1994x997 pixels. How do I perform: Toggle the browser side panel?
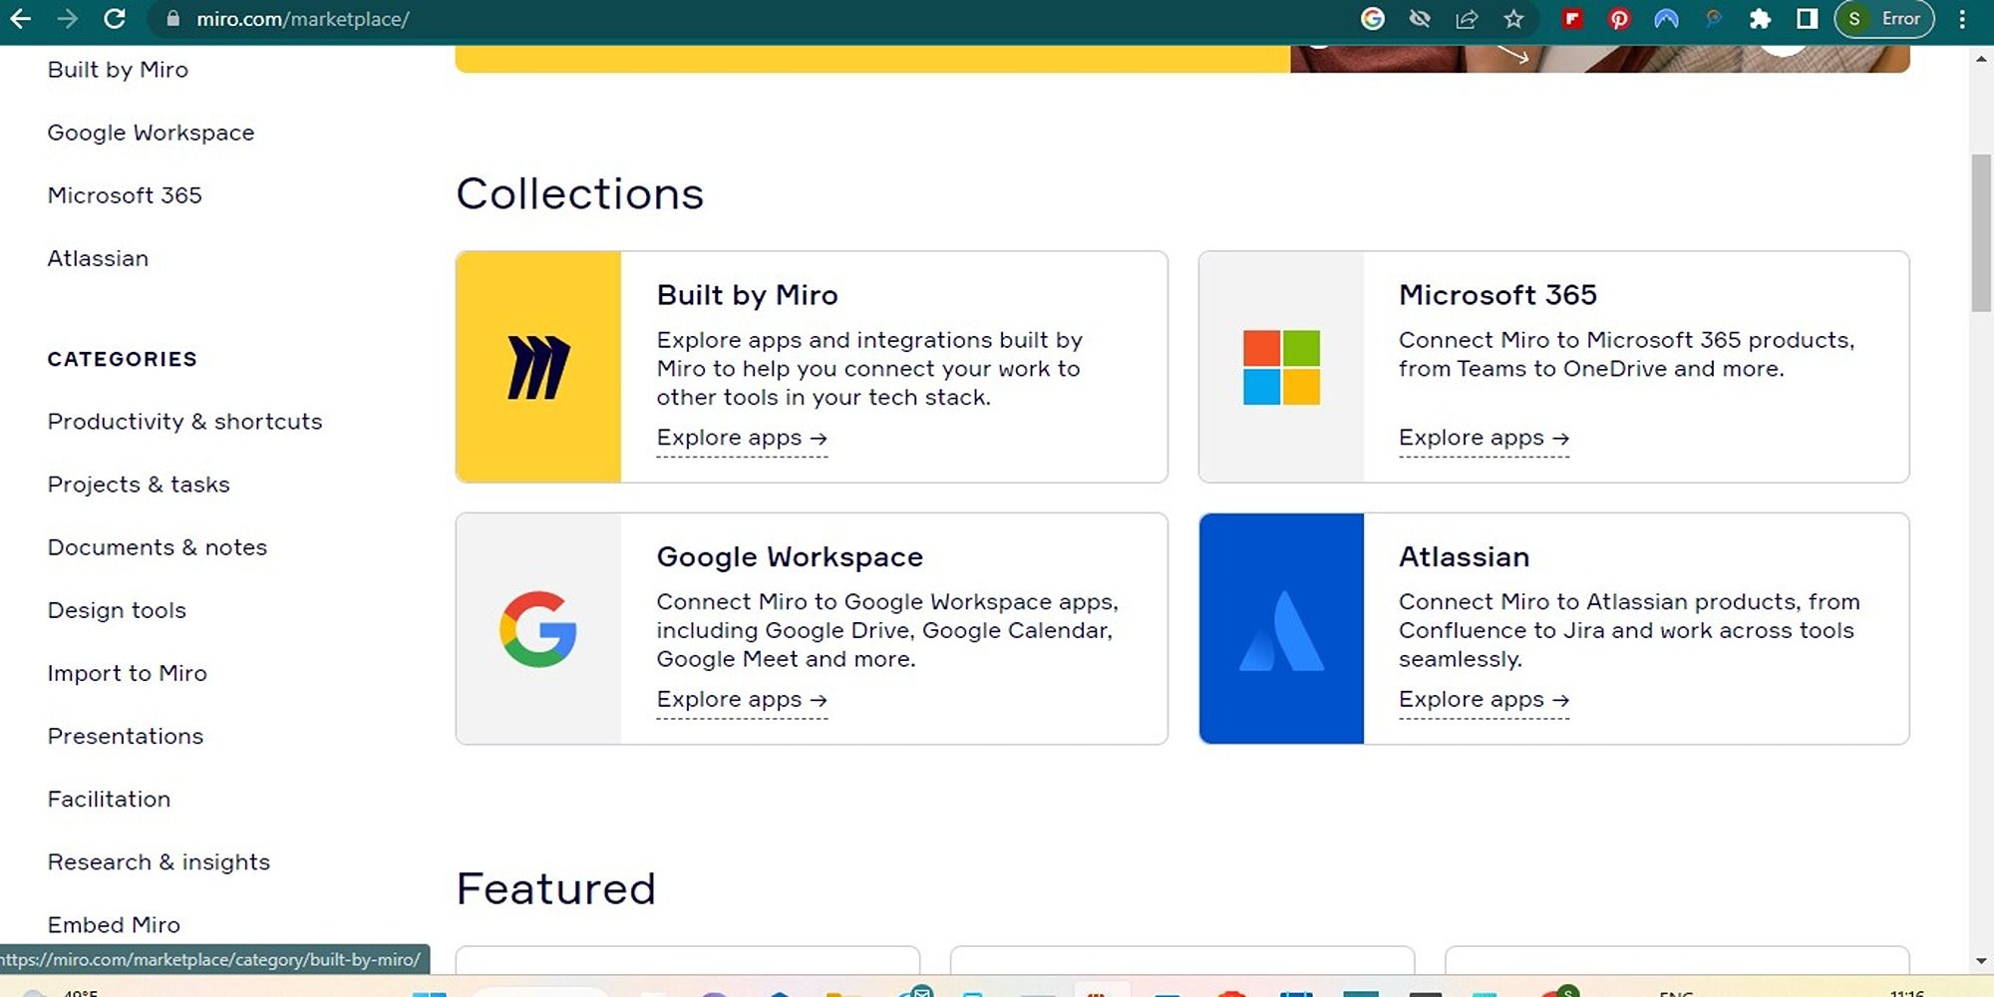click(1807, 19)
